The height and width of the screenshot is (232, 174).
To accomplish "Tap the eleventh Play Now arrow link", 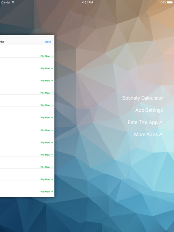I will 46,179.
